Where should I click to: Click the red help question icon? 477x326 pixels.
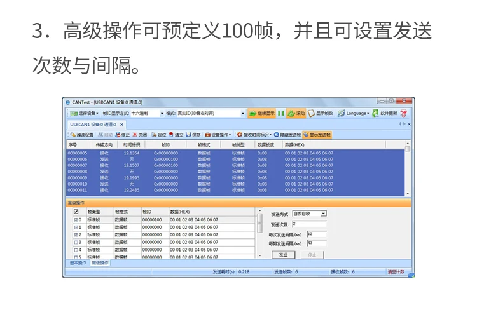[x=404, y=113]
